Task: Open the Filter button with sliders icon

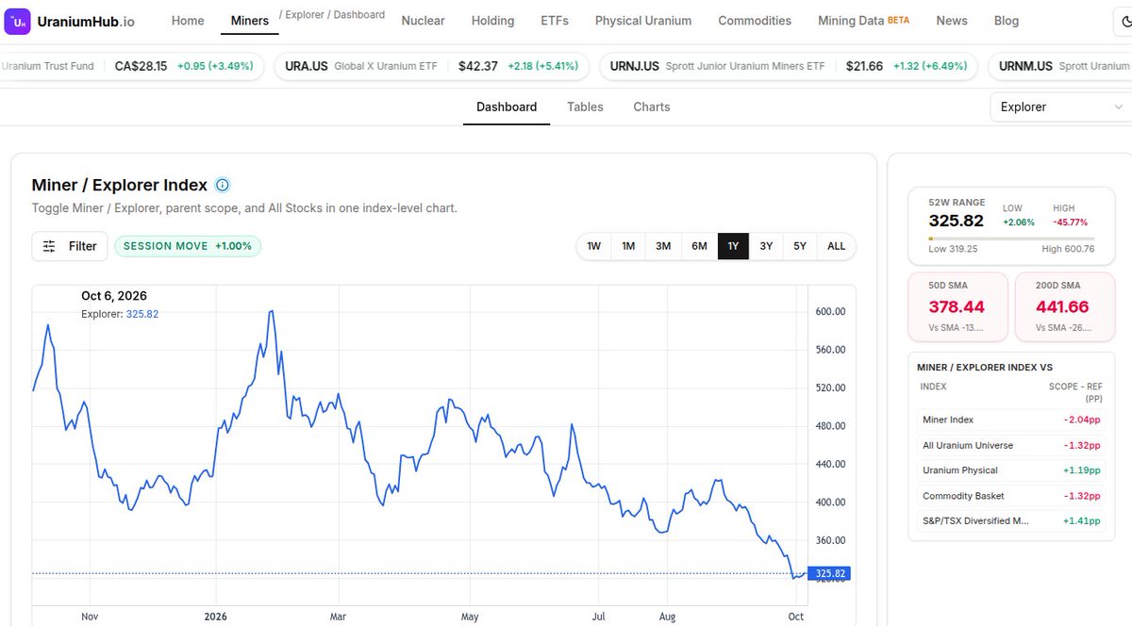Action: pos(70,246)
